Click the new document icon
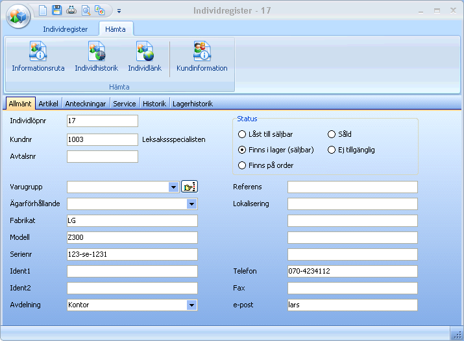The height and width of the screenshot is (341, 464). point(43,10)
